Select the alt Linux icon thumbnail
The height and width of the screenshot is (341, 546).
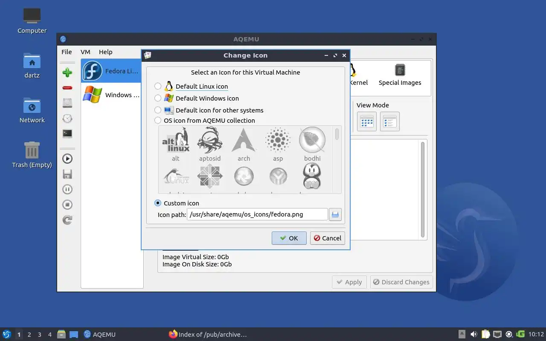coord(176,144)
